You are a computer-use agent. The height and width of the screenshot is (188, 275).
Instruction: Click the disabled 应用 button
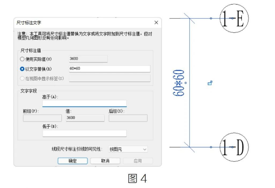click(x=138, y=161)
